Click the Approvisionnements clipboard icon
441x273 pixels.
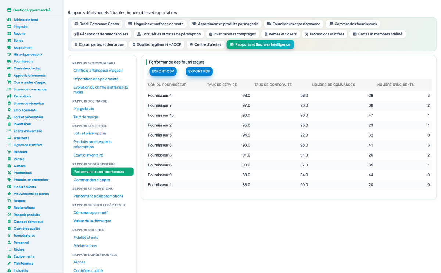[x=9, y=75]
